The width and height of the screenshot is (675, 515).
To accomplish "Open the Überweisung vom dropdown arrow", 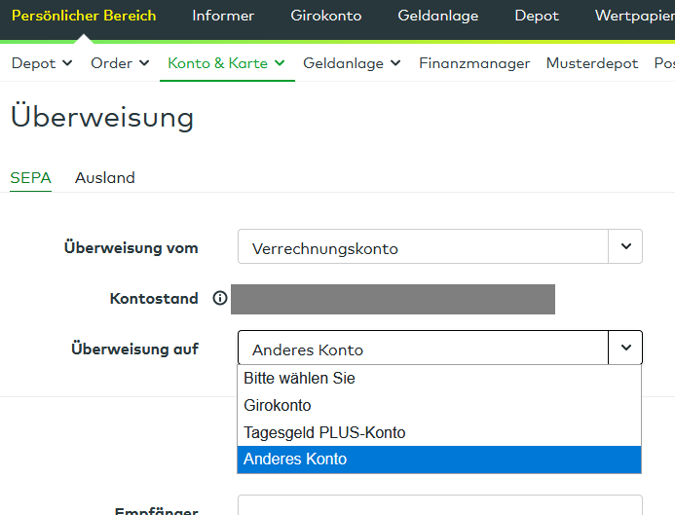I will pyautogui.click(x=625, y=247).
